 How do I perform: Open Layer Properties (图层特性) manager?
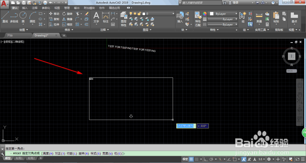[124, 19]
